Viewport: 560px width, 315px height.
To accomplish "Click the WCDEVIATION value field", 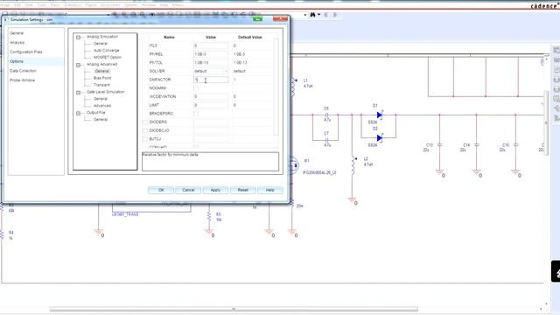I will point(211,96).
